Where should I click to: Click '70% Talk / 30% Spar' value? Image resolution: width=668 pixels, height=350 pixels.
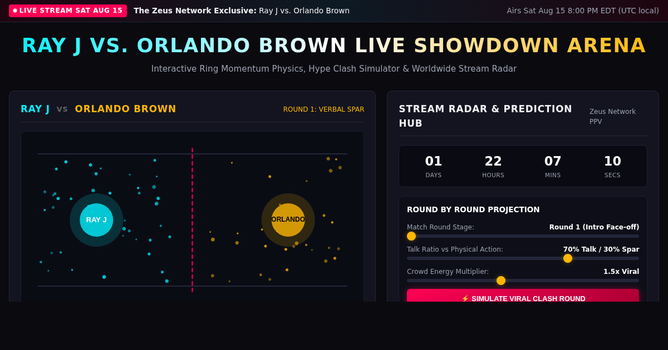click(601, 249)
